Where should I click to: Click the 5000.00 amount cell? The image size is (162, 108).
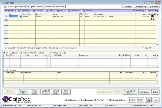(142, 16)
